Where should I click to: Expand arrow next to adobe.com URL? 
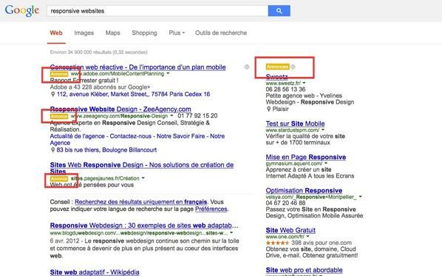(168, 74)
